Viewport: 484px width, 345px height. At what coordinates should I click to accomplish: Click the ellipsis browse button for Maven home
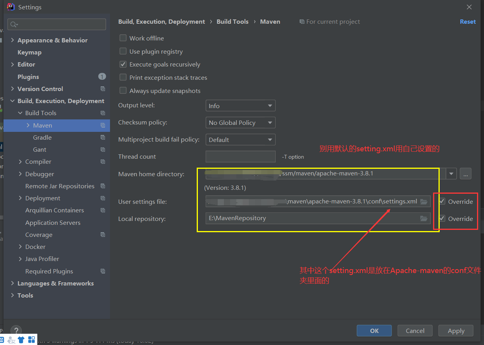click(x=465, y=173)
